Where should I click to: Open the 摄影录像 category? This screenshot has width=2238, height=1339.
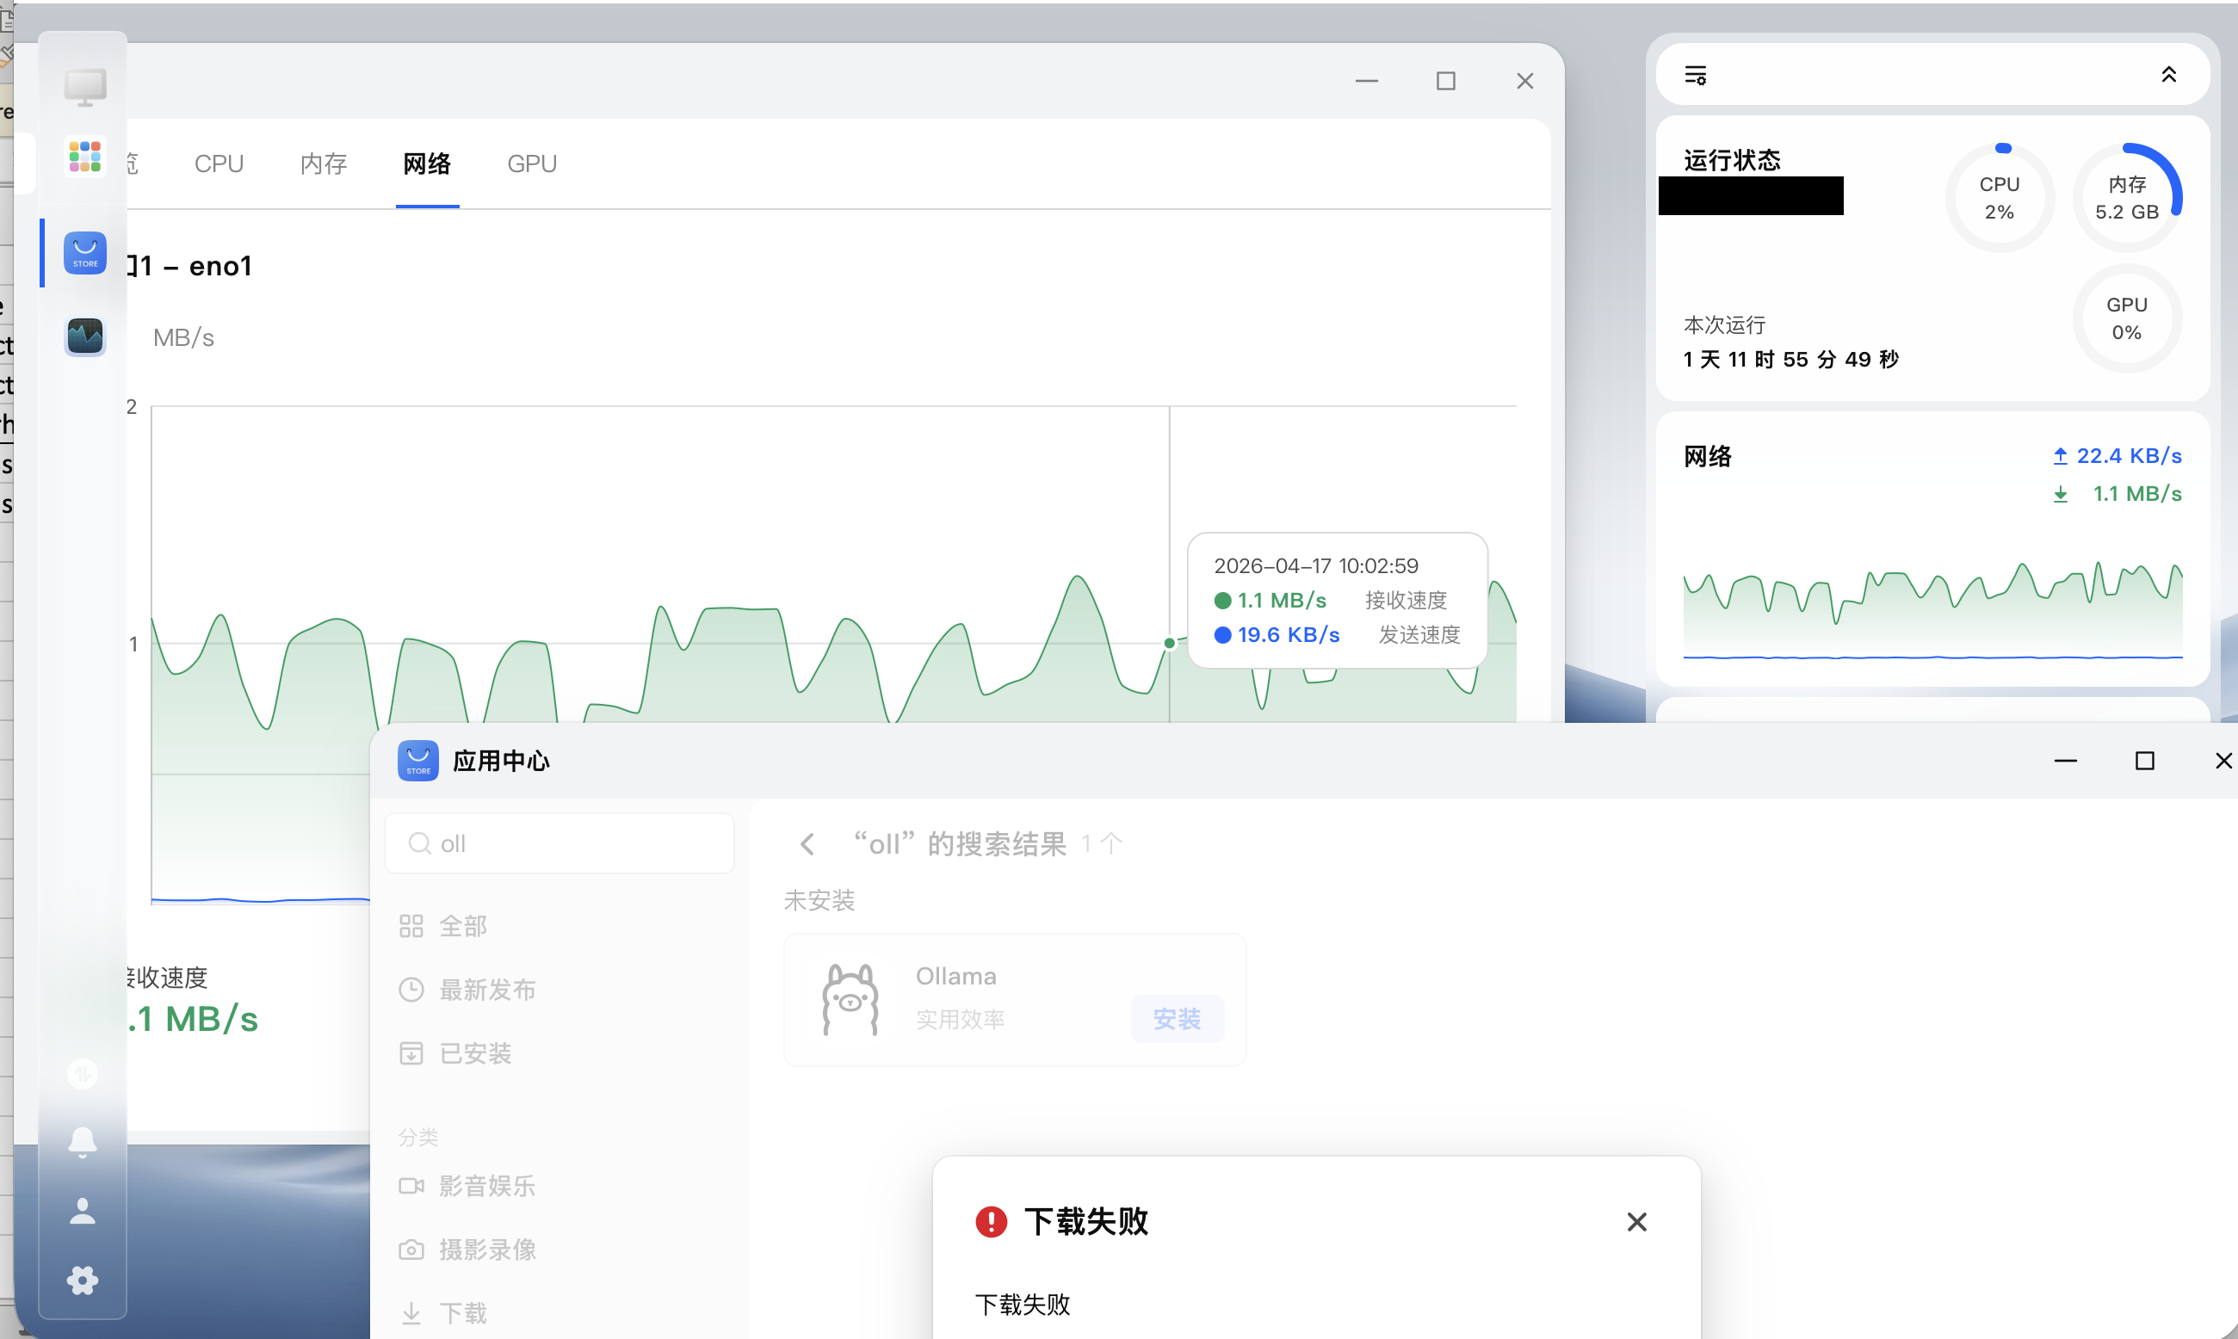coord(486,1249)
